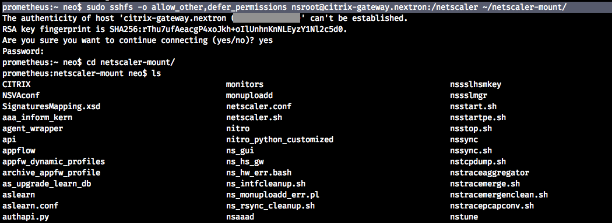Click the cd netscaler-mount command

pyautogui.click(x=125, y=62)
